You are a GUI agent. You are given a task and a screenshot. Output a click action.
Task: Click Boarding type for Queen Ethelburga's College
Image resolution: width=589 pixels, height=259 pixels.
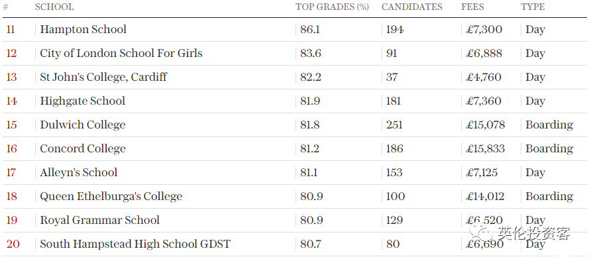pyautogui.click(x=549, y=196)
